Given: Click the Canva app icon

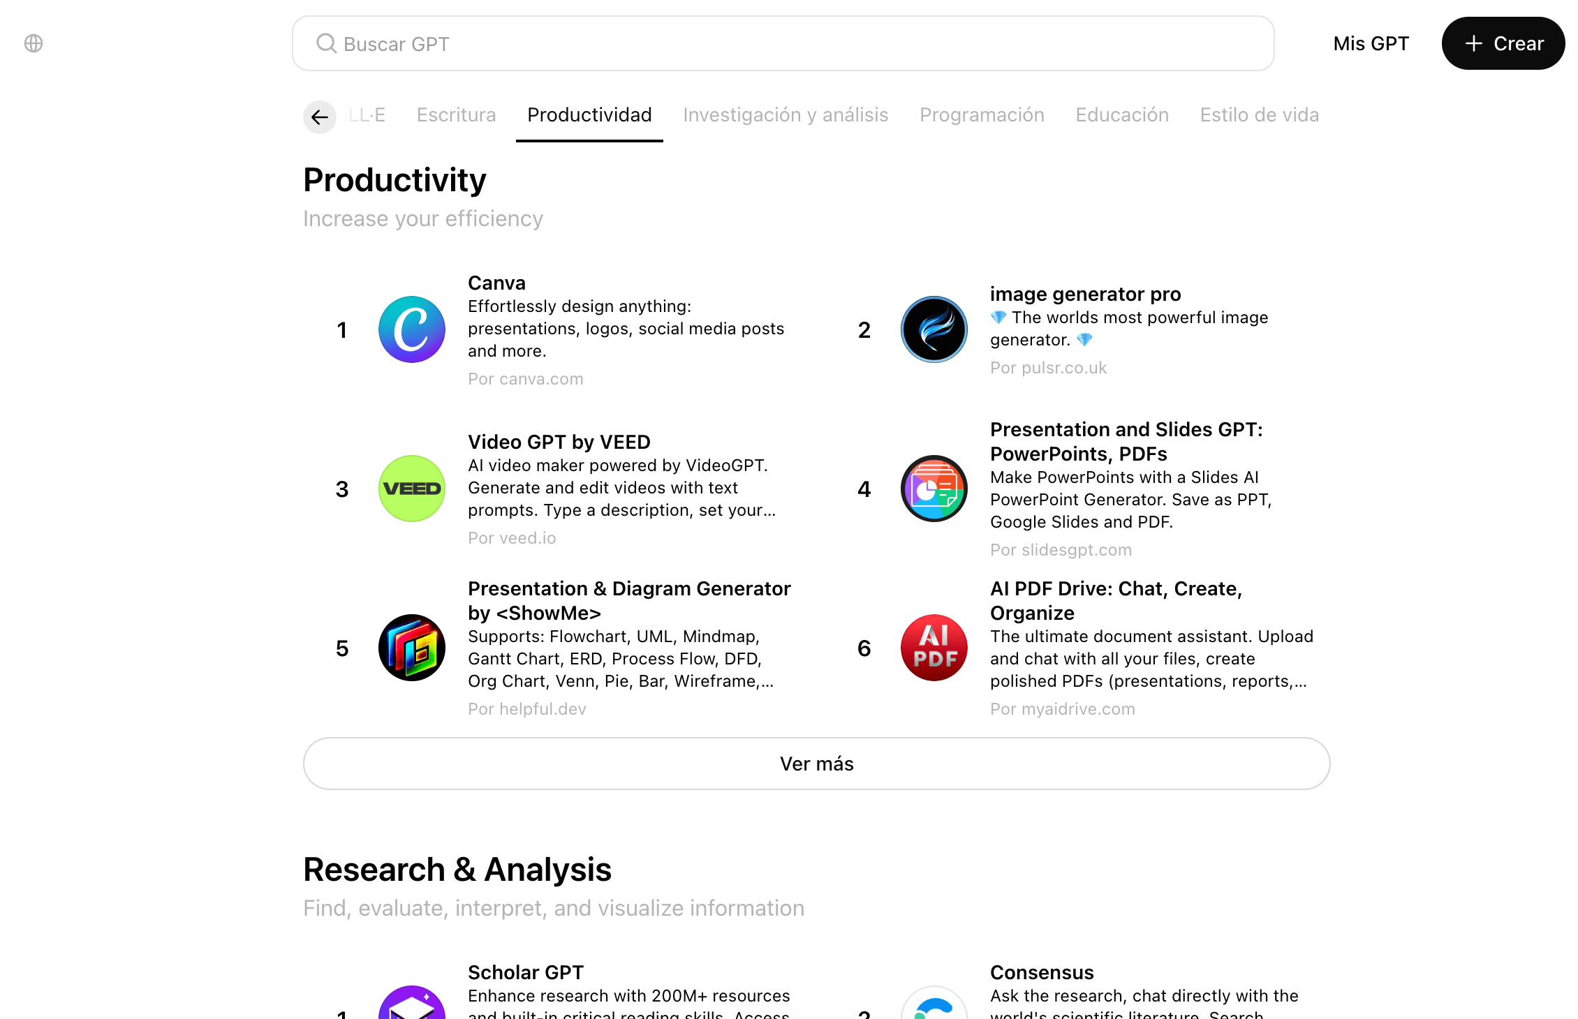Looking at the screenshot, I should [x=412, y=330].
